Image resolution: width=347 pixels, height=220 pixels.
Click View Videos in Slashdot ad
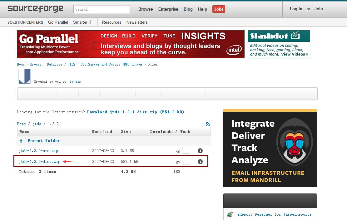point(295,54)
